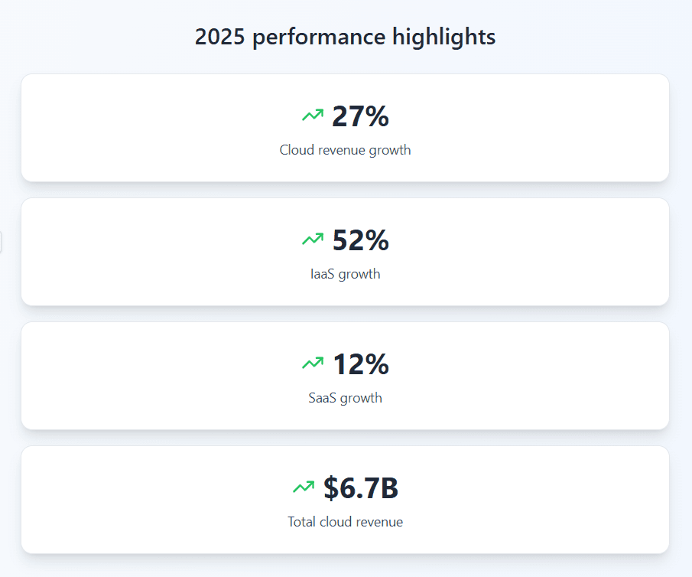Image resolution: width=692 pixels, height=577 pixels.
Task: Select the 52% value text
Action: click(360, 240)
